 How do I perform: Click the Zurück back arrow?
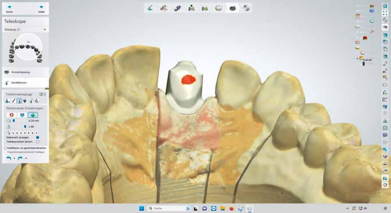[10, 8]
